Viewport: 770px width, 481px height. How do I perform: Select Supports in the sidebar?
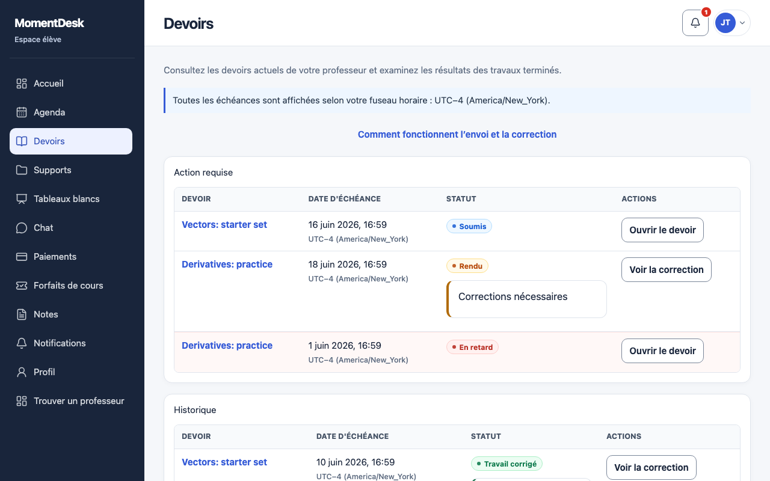tap(71, 170)
